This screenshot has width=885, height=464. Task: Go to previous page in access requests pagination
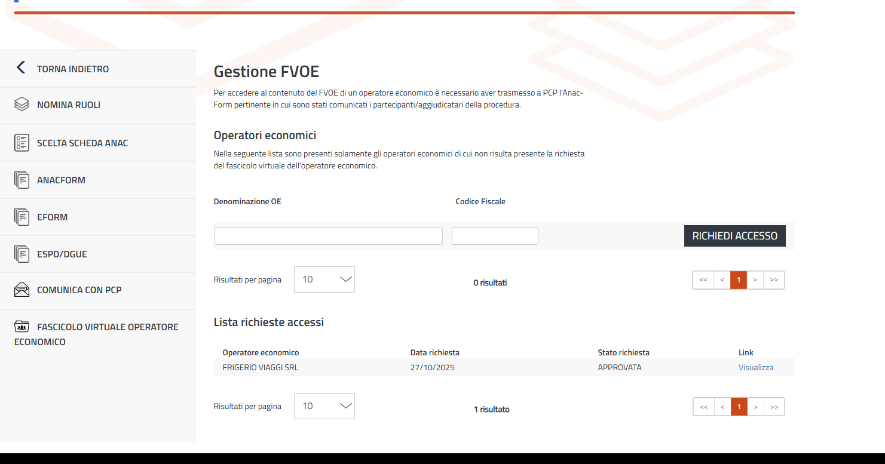(722, 407)
